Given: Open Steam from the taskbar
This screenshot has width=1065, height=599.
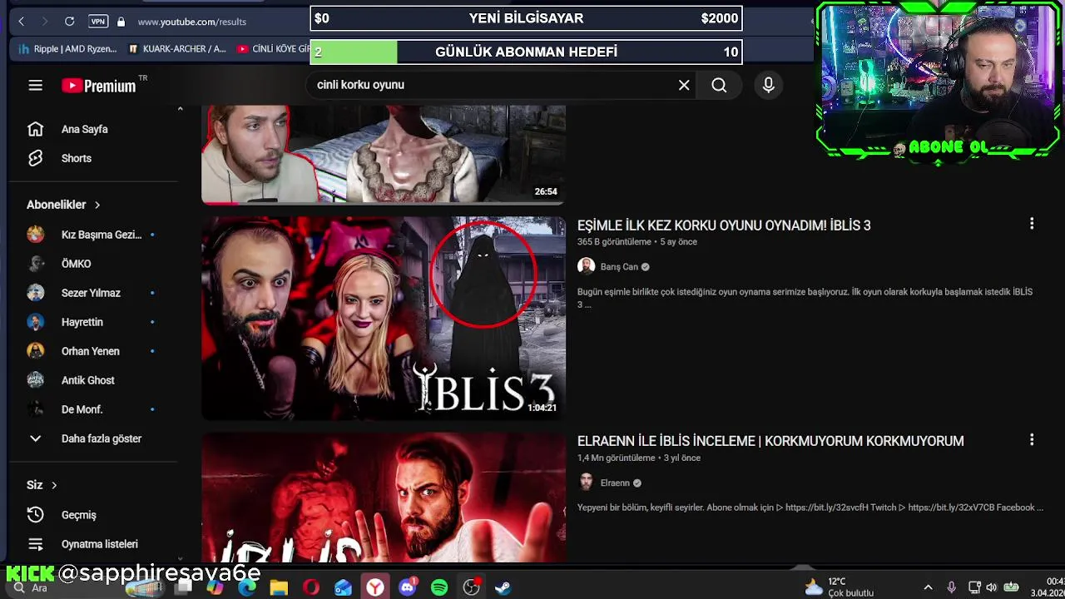Looking at the screenshot, I should [x=503, y=588].
